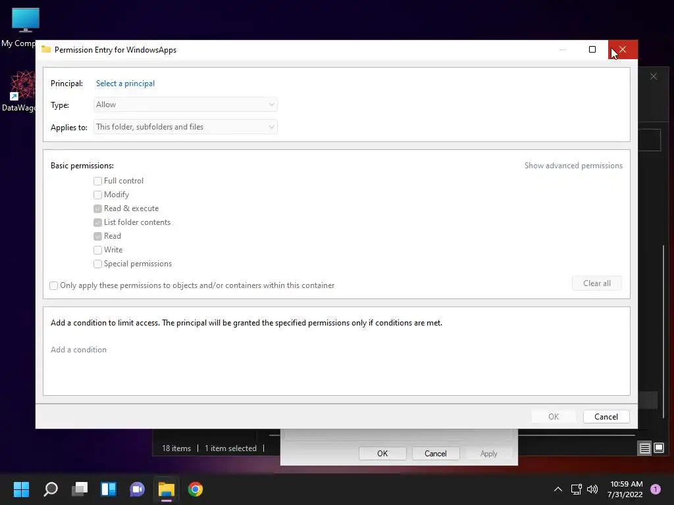The image size is (674, 505).
Task: Launch Google Chrome from the taskbar
Action: (195, 489)
